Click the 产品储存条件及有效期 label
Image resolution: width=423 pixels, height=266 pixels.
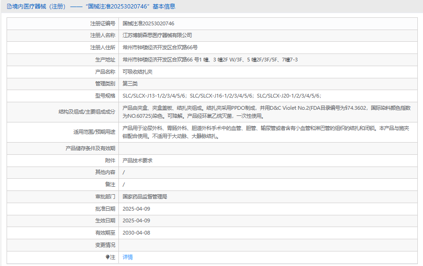tap(90, 148)
